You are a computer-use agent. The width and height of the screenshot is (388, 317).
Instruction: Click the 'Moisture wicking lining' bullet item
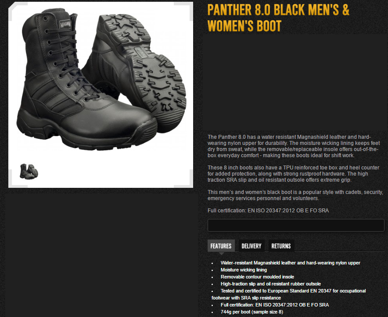pyautogui.click(x=244, y=270)
